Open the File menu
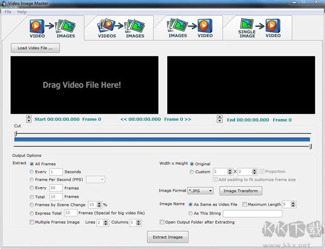This screenshot has height=249, width=325. coord(8,12)
